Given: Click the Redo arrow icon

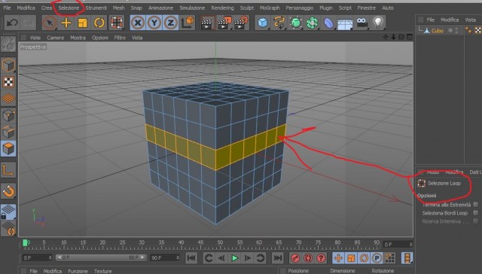Looking at the screenshot, I should [x=29, y=23].
